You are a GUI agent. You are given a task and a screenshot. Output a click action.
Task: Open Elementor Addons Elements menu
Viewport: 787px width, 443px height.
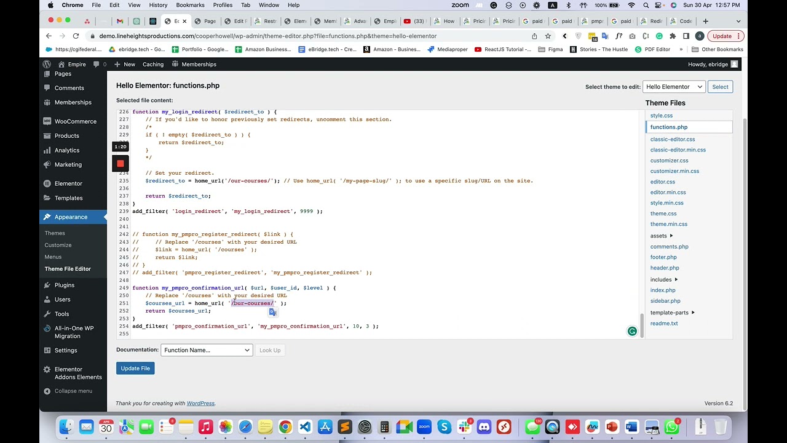(x=77, y=373)
